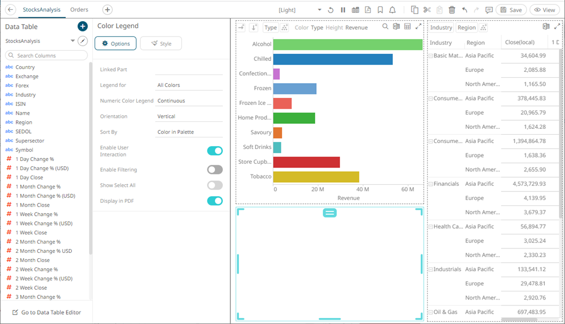Click the Type pill in bar chart
565x324 pixels.
[270, 27]
